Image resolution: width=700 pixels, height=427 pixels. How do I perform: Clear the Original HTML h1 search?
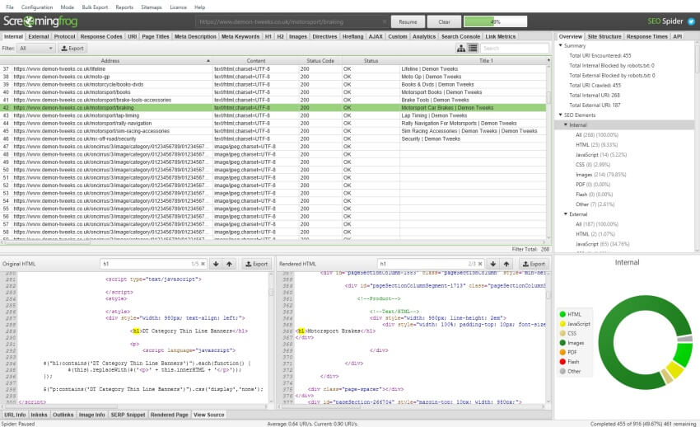pos(203,264)
